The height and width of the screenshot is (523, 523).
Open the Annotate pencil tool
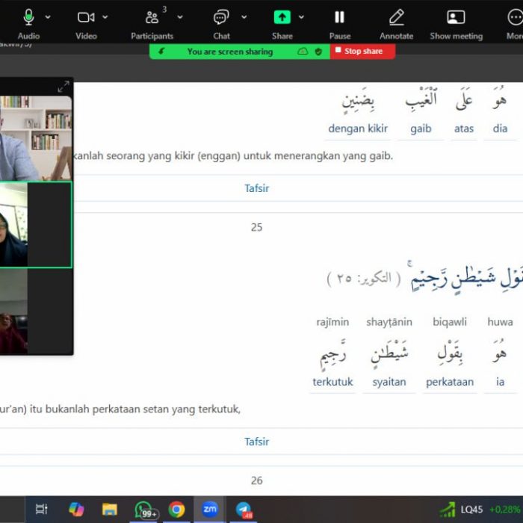396,17
